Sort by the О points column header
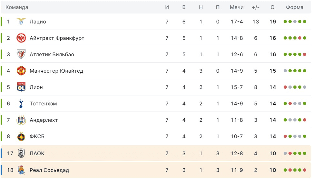Viewport: 312px width, 179px height. 273,7
